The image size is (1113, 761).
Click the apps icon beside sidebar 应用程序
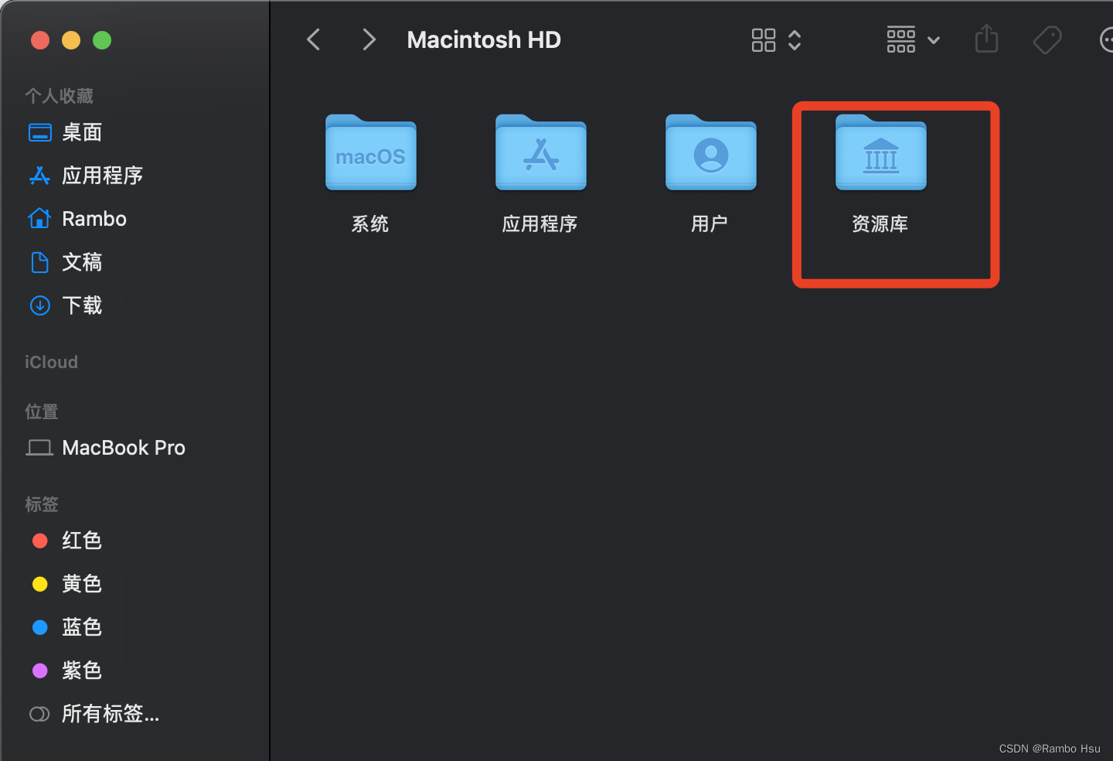[40, 176]
